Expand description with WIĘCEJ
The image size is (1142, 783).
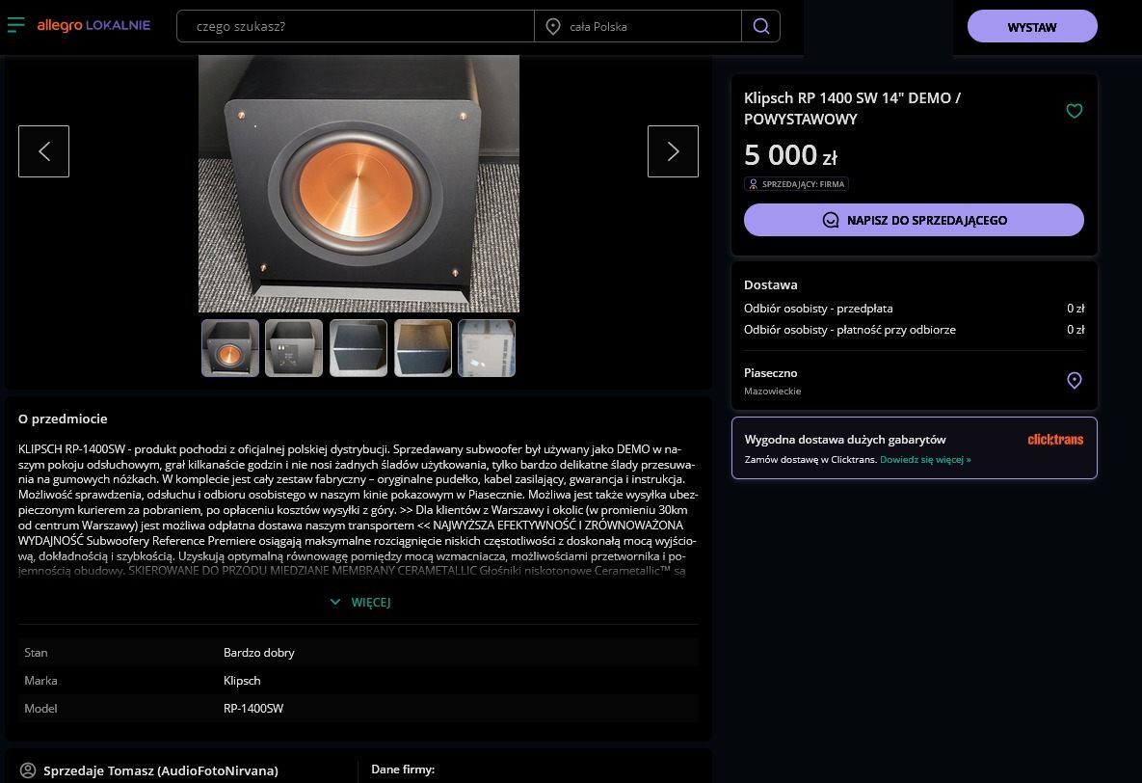[x=360, y=602]
